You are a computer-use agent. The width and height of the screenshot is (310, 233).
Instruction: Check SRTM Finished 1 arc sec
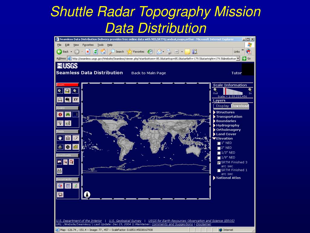click(219, 171)
